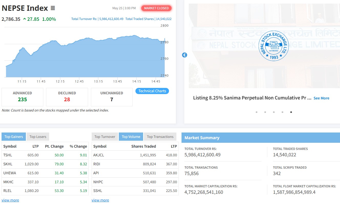340x203 pixels.
Task: Click market capitalization value 4,752,268,541,160
Action: click(x=204, y=192)
